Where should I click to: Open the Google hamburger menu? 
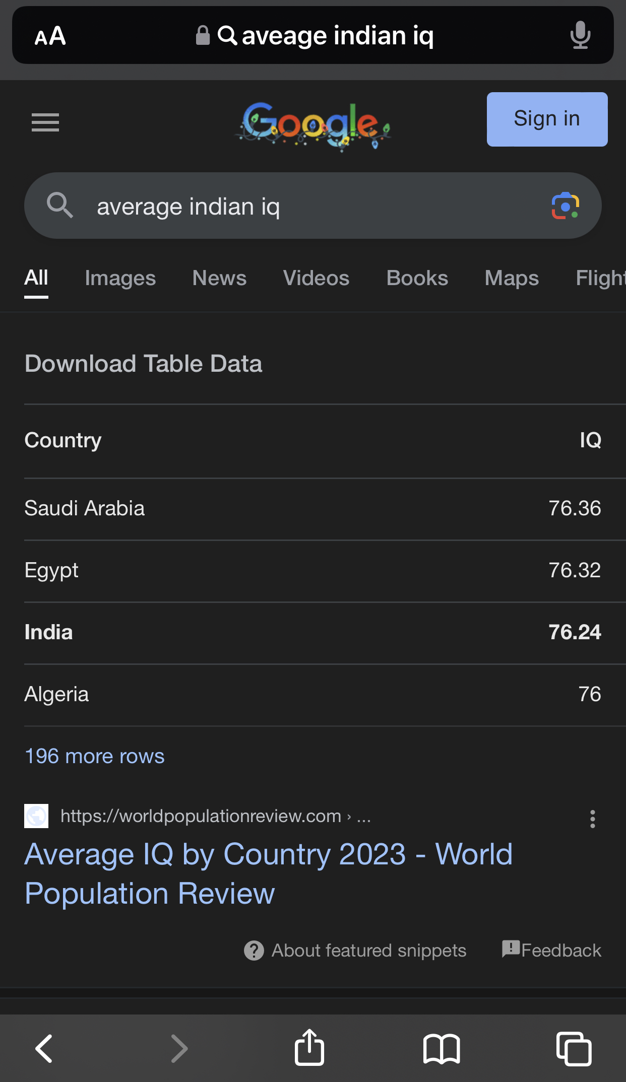(x=45, y=122)
